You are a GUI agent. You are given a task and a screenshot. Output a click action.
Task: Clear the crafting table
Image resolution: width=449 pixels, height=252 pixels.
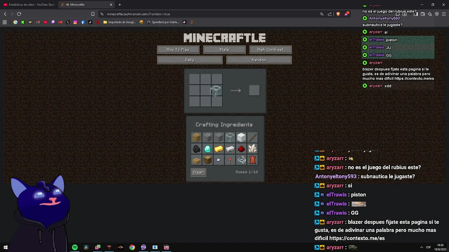click(198, 172)
